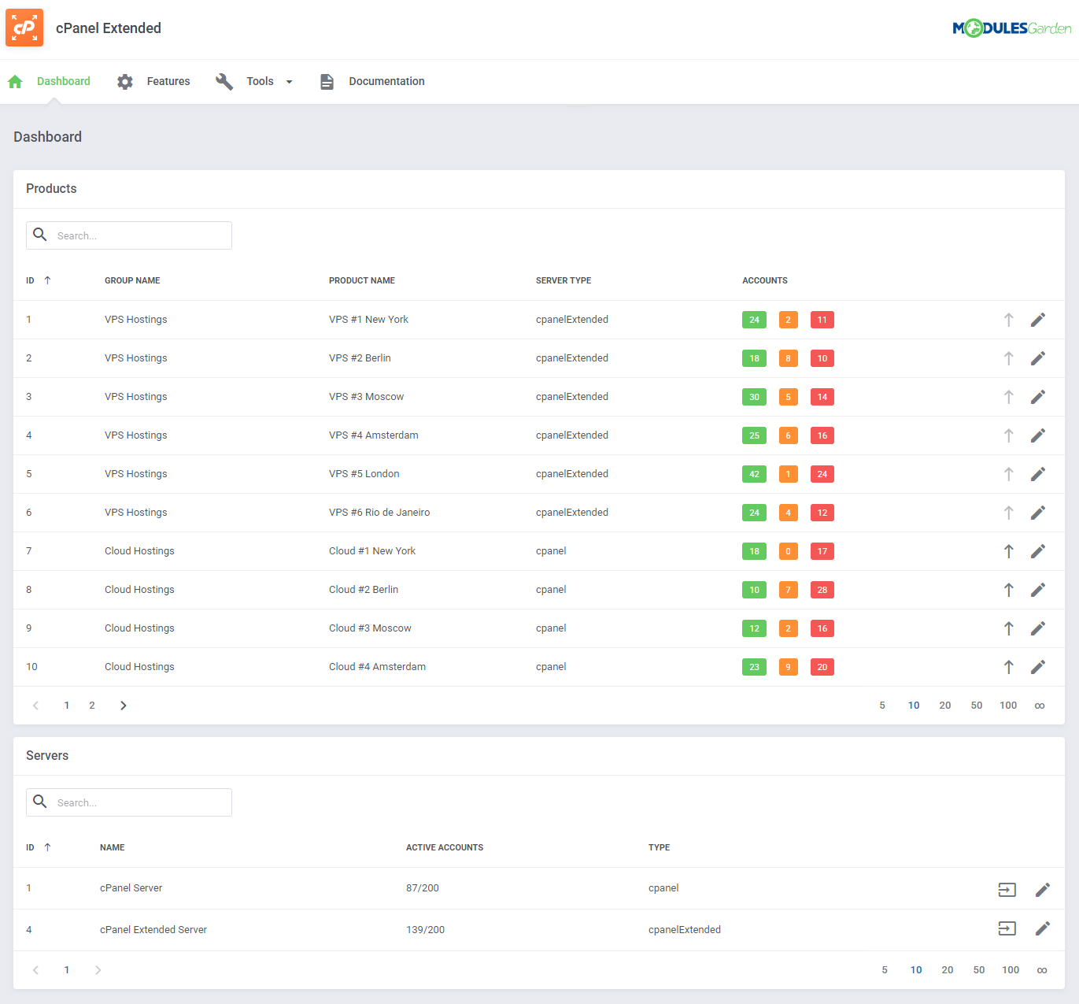Show 20 Products per page
1079x1004 pixels.
[x=945, y=706]
